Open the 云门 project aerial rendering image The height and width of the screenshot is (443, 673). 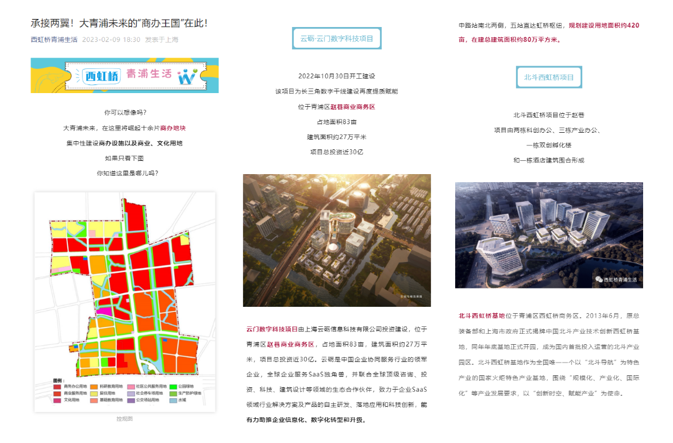337,240
